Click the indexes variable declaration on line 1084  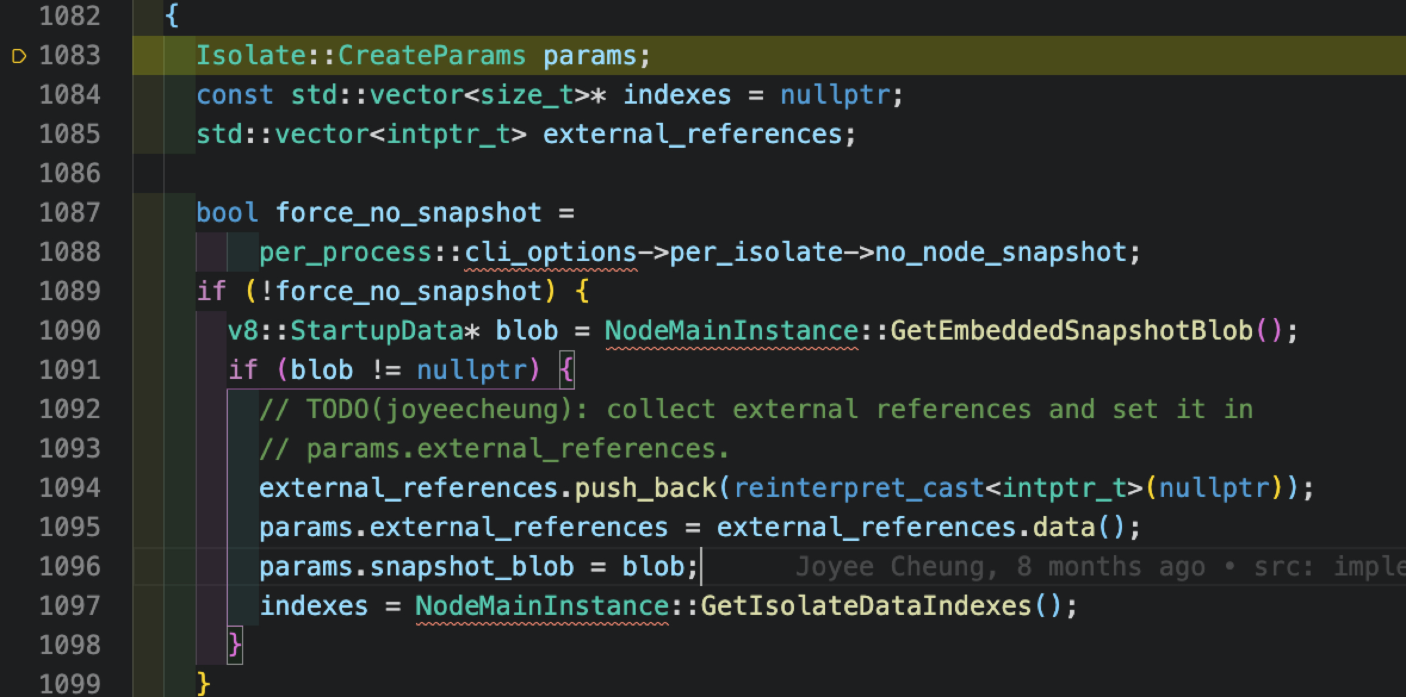(x=677, y=95)
